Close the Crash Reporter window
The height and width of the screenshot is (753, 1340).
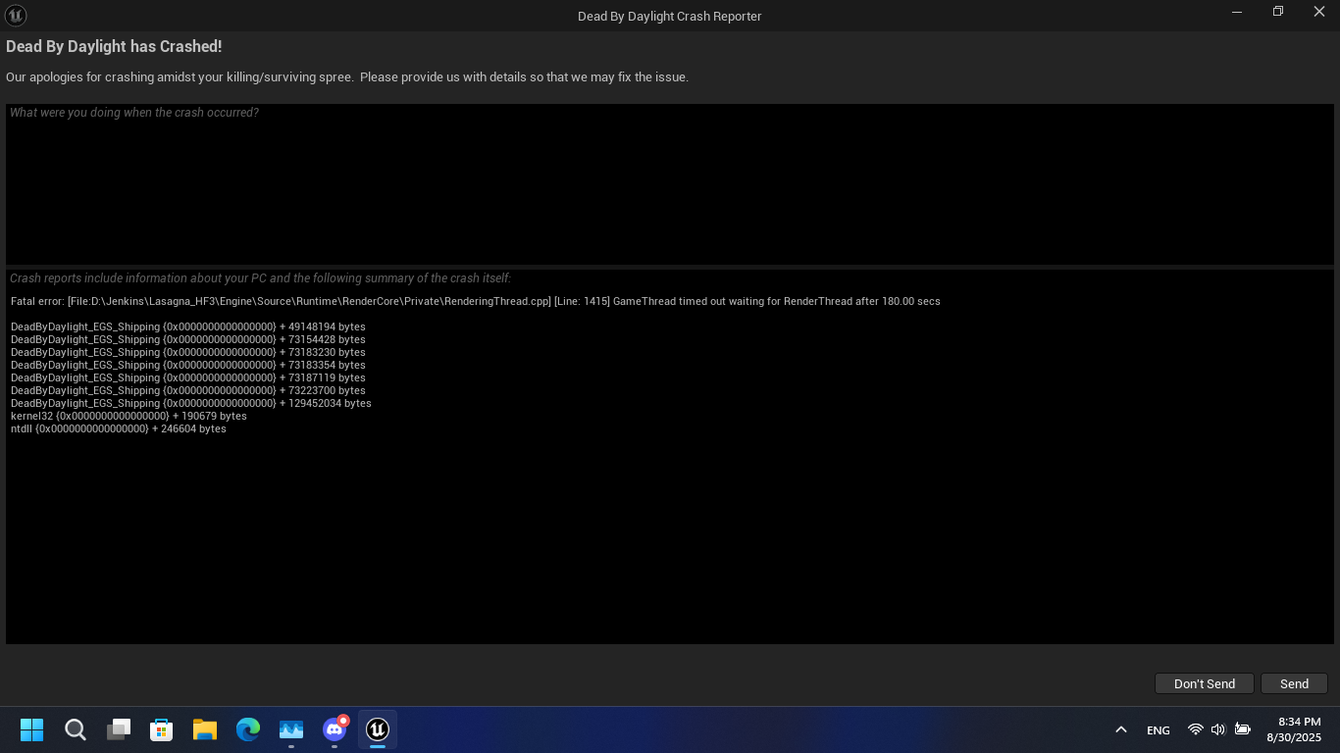click(1318, 12)
